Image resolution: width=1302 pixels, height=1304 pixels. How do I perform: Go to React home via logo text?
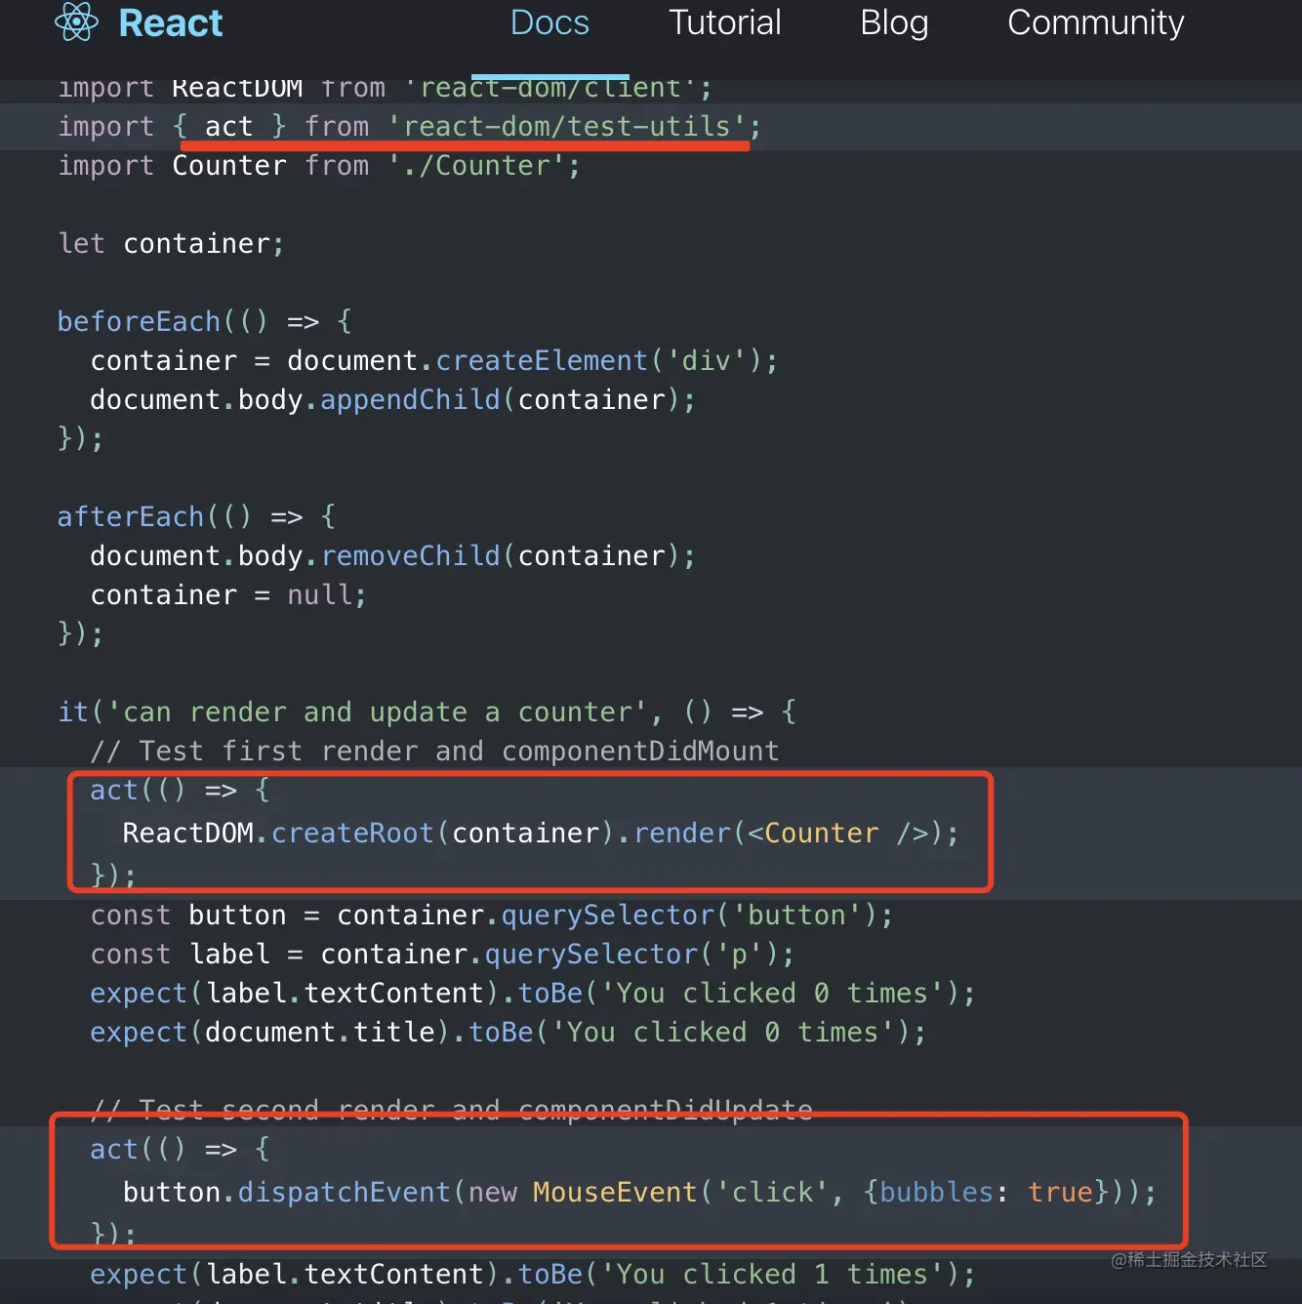tap(171, 22)
